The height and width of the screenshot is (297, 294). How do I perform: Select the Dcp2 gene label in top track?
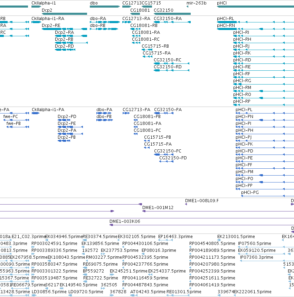[x=47, y=10]
